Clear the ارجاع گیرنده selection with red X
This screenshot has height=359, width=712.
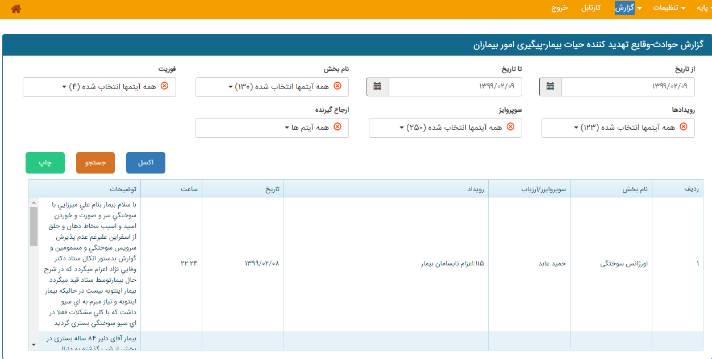(x=337, y=127)
